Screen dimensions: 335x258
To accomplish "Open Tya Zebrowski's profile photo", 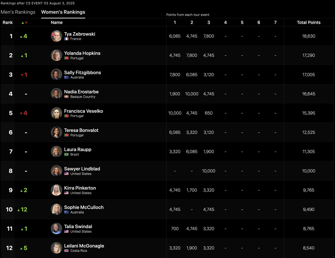I will (x=56, y=36).
